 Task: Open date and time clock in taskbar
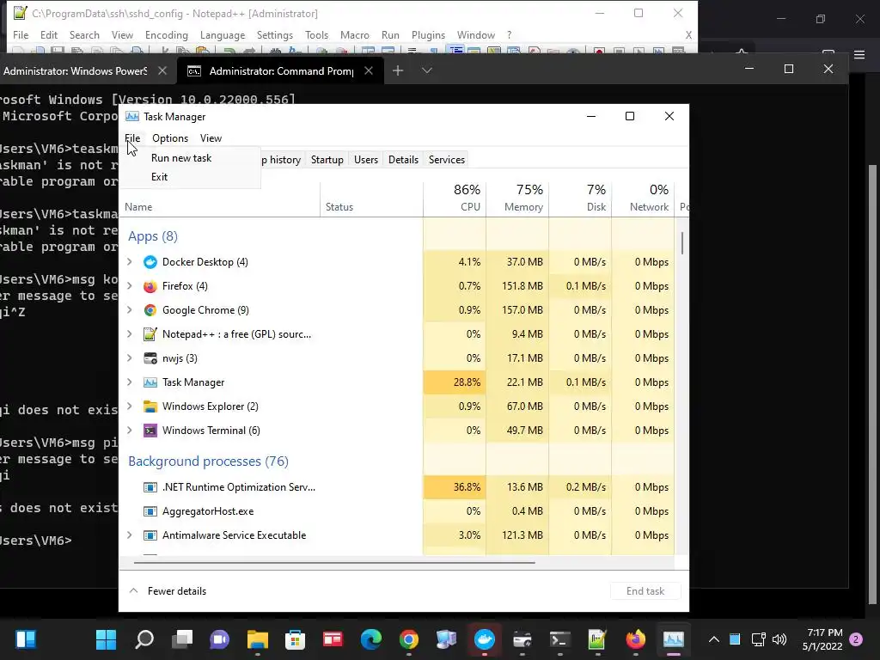point(822,639)
